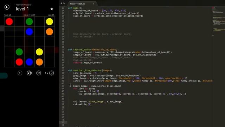Click the 'black_image = numpy.zeros_like(image)' line
Image resolution: width=225 pixels, height=127 pixels.
[97, 86]
